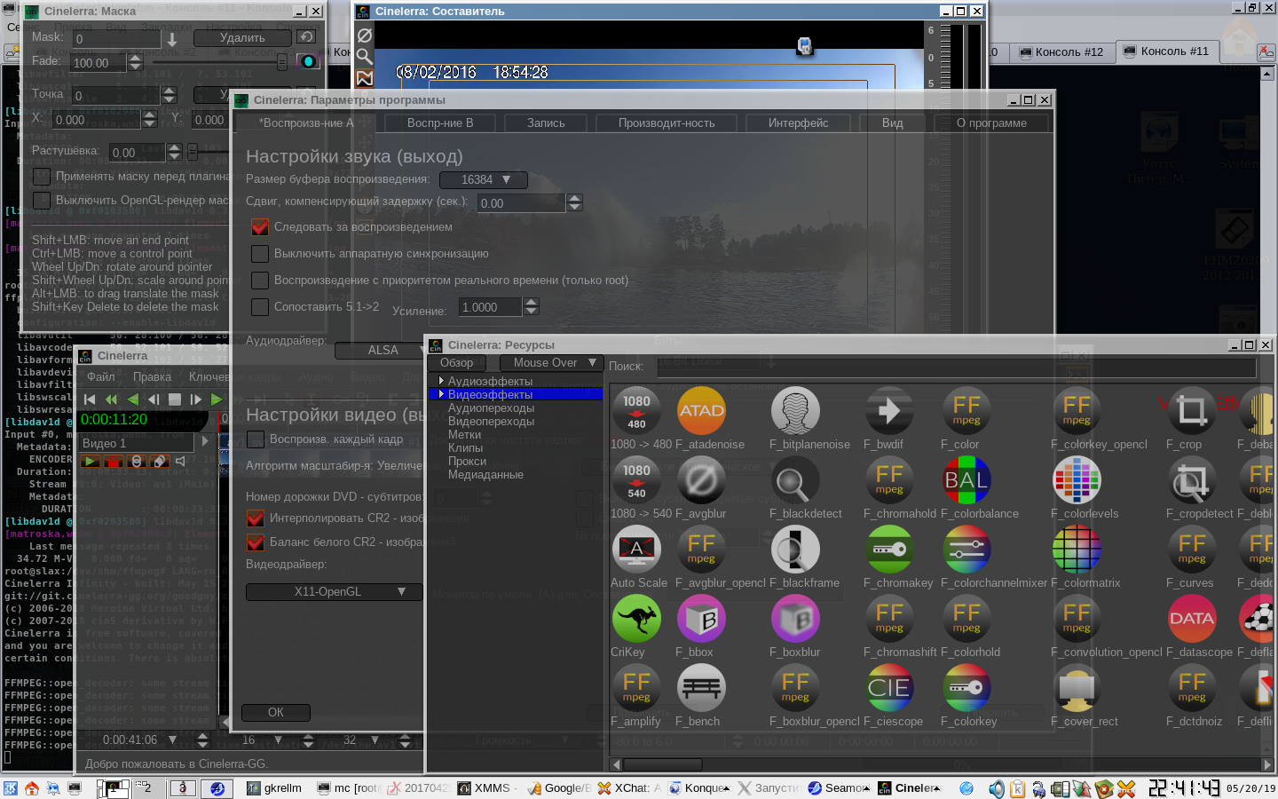Click the forward play button in Cinelerra window
The height and width of the screenshot is (799, 1278).
(217, 399)
